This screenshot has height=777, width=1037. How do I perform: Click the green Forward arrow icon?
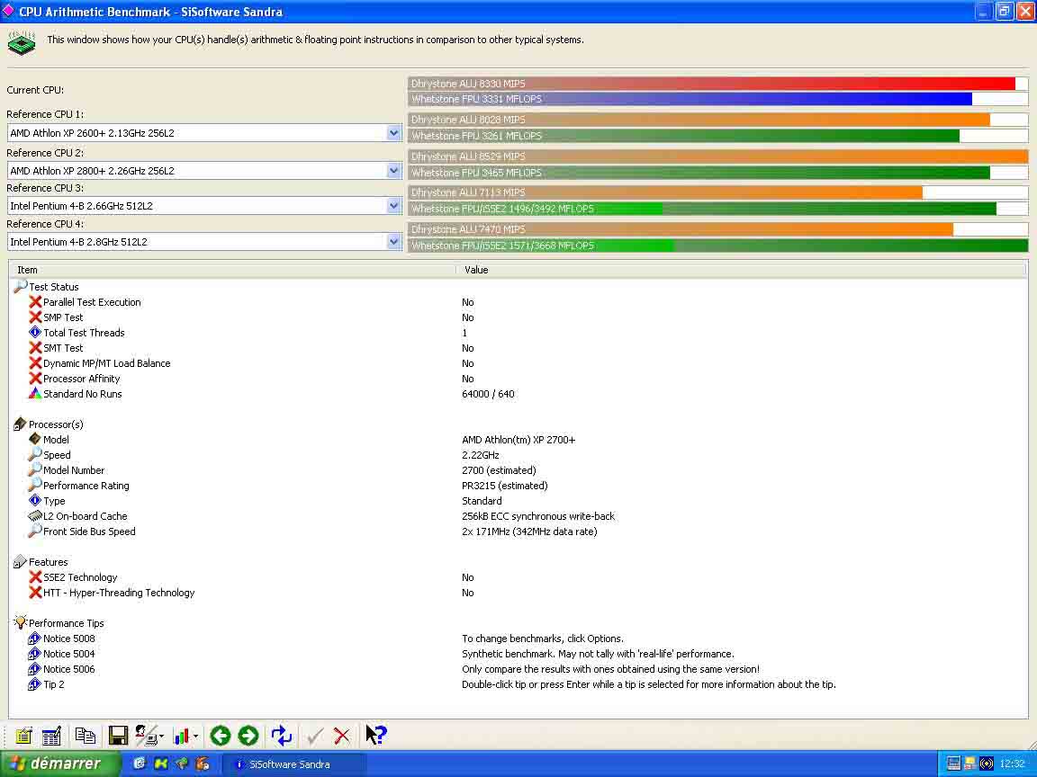[x=248, y=737]
